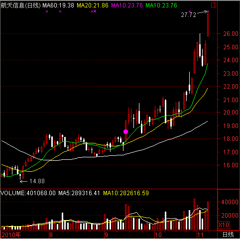Click the 16.00 price axis value
The width and height of the screenshot is (240, 239).
pyautogui.click(x=231, y=165)
